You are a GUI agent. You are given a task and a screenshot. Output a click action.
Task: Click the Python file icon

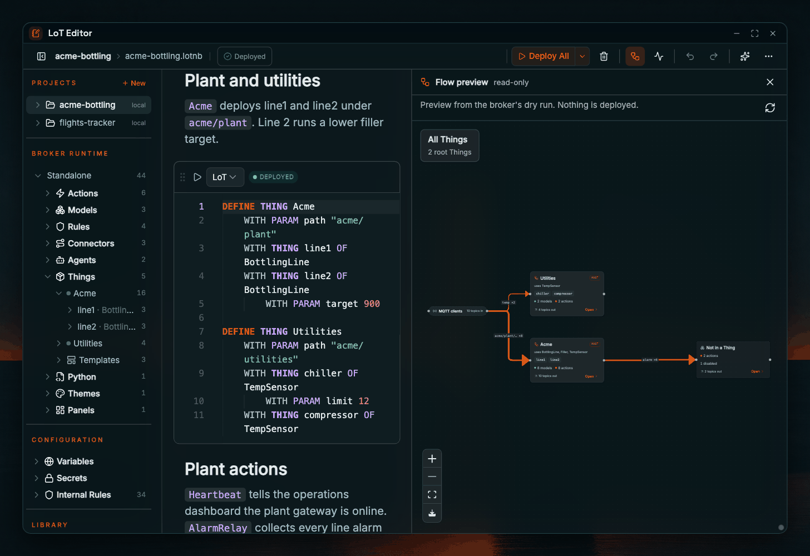point(60,377)
